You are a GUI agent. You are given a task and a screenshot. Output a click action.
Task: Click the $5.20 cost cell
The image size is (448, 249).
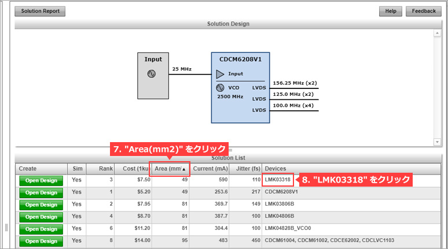click(x=144, y=192)
